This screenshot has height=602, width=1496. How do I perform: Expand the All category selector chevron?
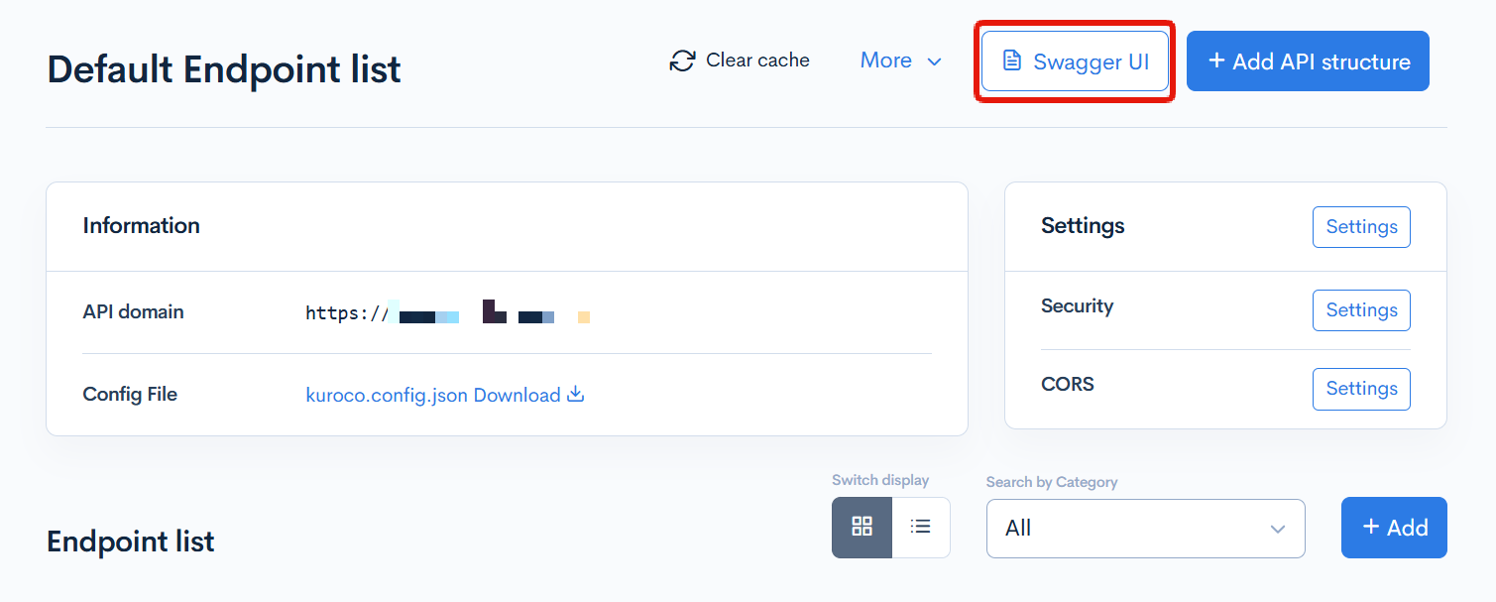pos(1277,529)
